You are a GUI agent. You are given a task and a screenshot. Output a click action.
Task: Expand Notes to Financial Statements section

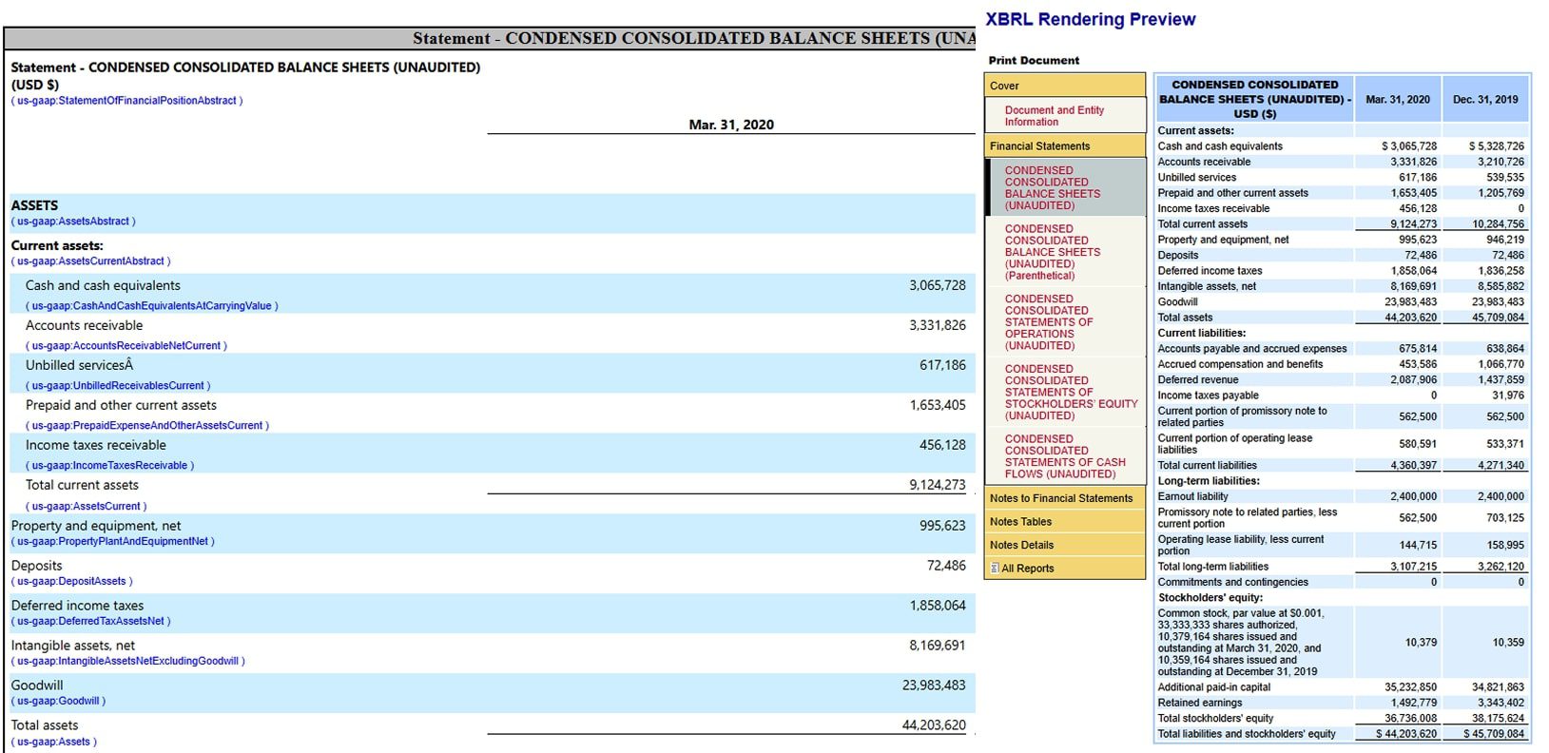(x=1060, y=498)
